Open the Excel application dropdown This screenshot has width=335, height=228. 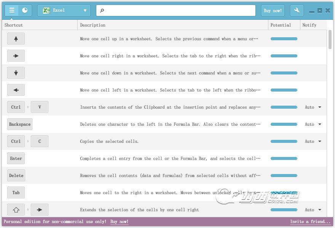(x=64, y=10)
